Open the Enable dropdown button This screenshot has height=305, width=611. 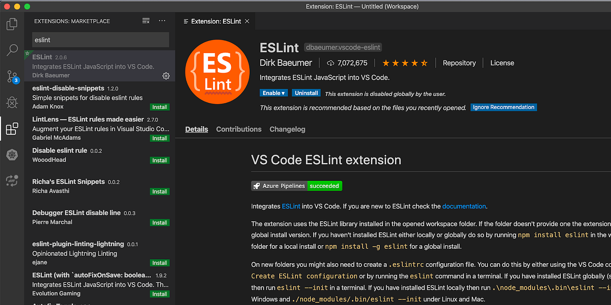point(274,93)
